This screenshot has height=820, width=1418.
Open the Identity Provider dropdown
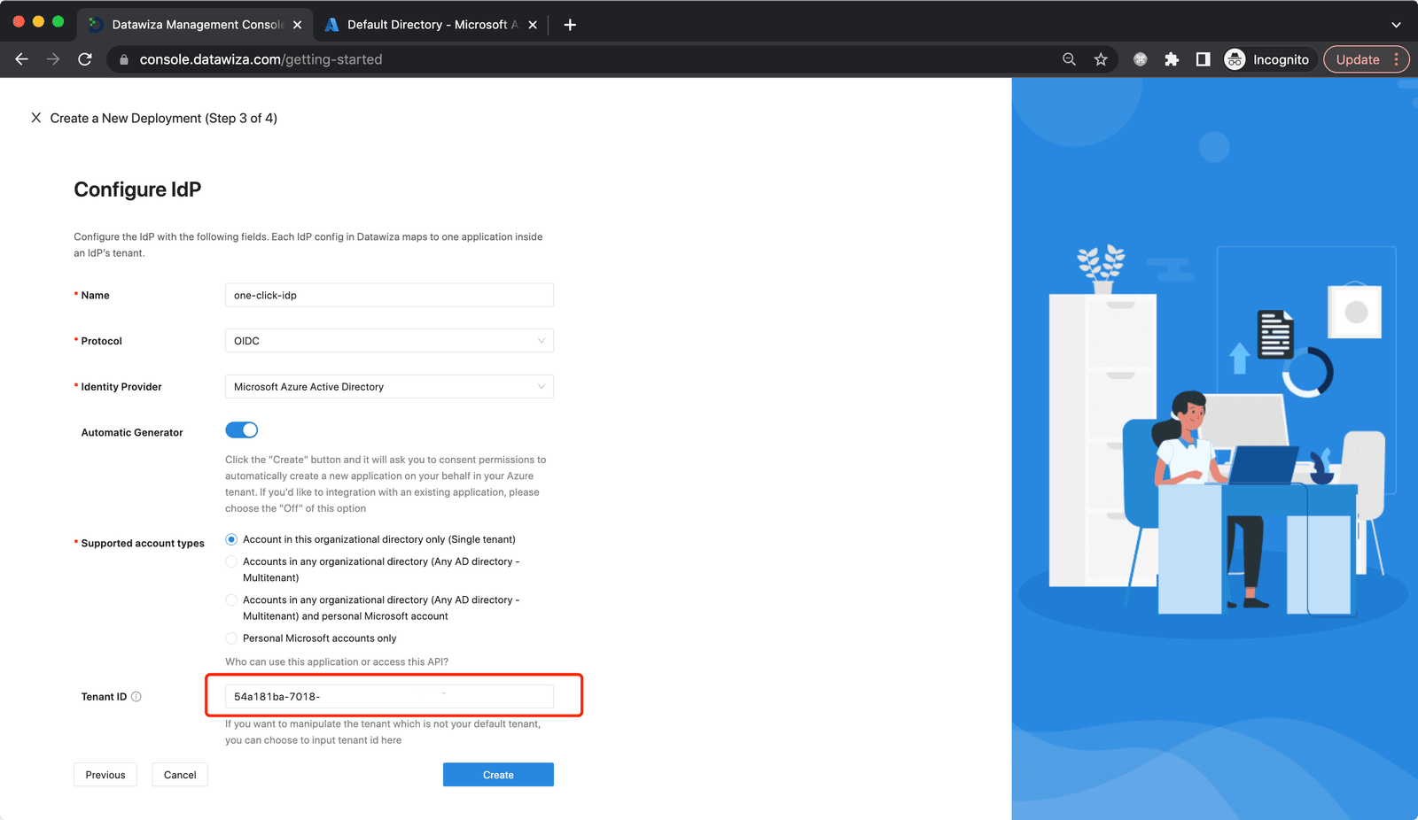(x=389, y=387)
